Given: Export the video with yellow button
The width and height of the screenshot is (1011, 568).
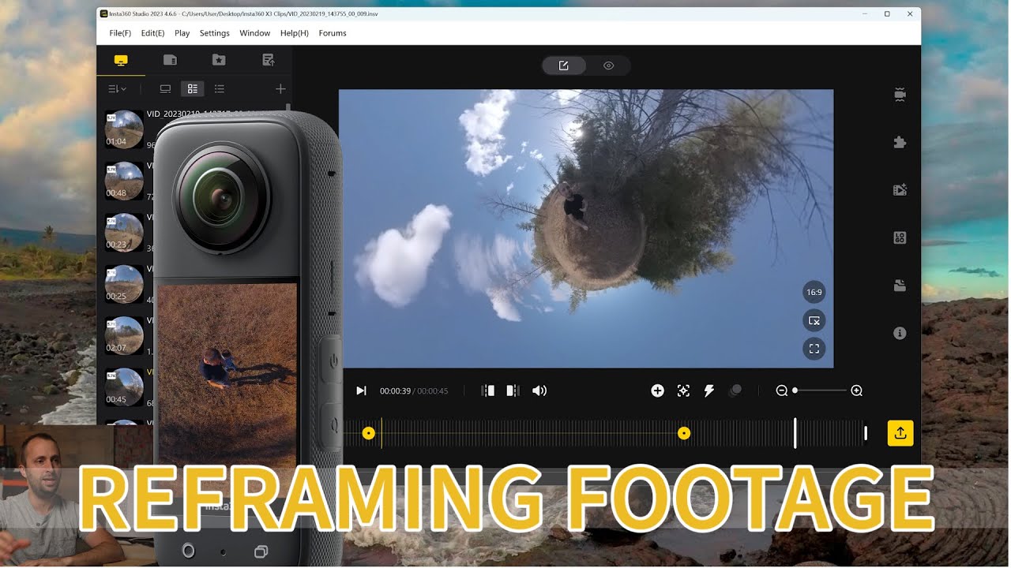Looking at the screenshot, I should tap(900, 432).
